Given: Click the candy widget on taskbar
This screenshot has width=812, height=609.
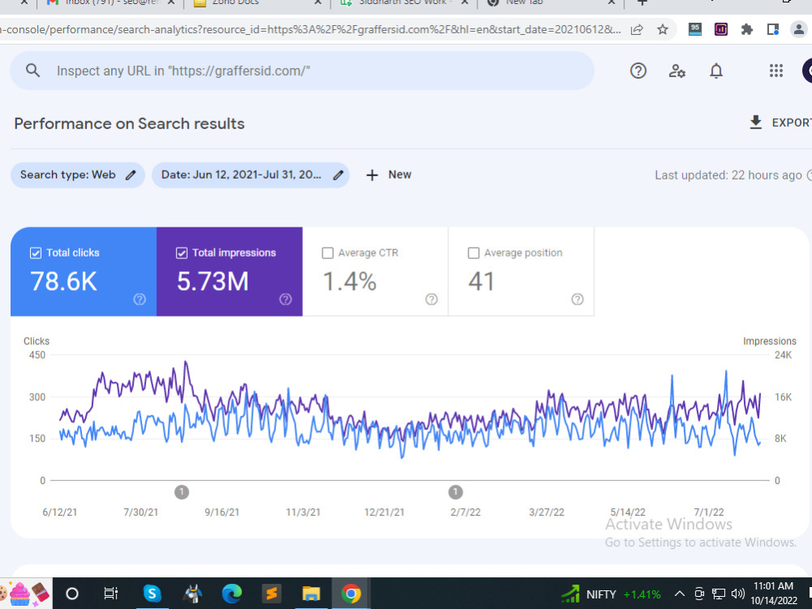Looking at the screenshot, I should point(25,594).
